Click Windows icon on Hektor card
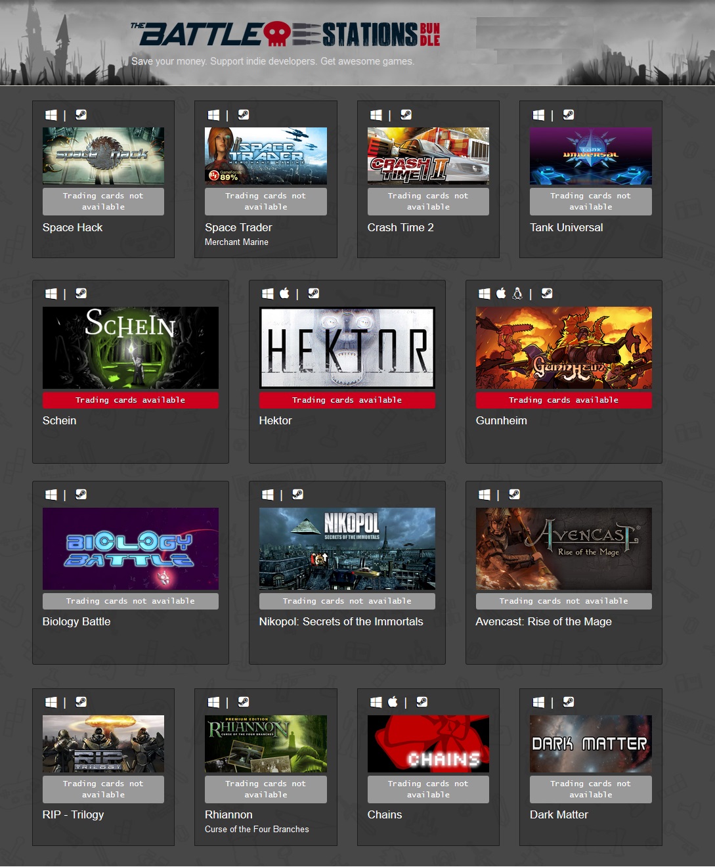This screenshot has height=867, width=715. pos(268,294)
